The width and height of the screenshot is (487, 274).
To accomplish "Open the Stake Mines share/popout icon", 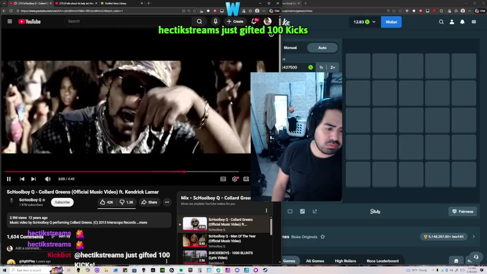I will point(315,212).
